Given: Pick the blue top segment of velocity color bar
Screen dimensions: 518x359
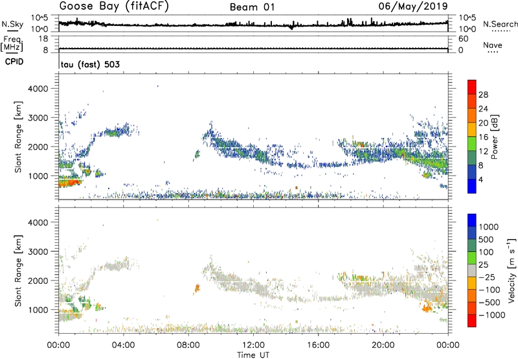Looking at the screenshot, I should pyautogui.click(x=472, y=220).
